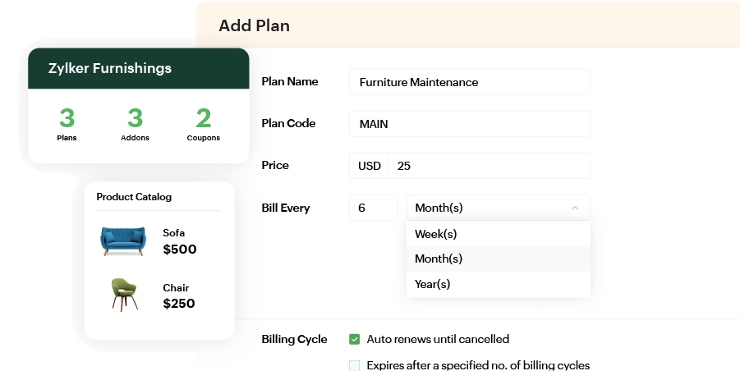Image resolution: width=740 pixels, height=371 pixels.
Task: Collapse the Bill Every dropdown chevron
Action: 574,208
